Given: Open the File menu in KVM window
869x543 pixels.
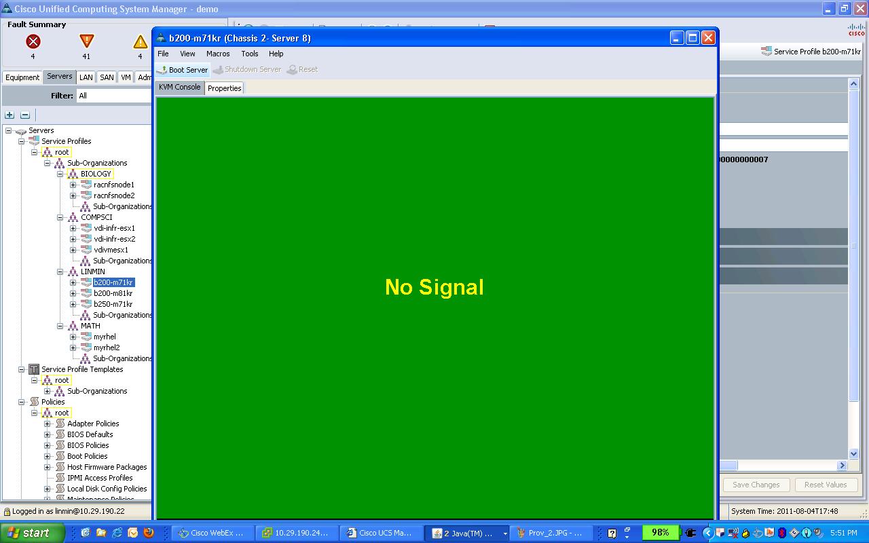Looking at the screenshot, I should 163,54.
